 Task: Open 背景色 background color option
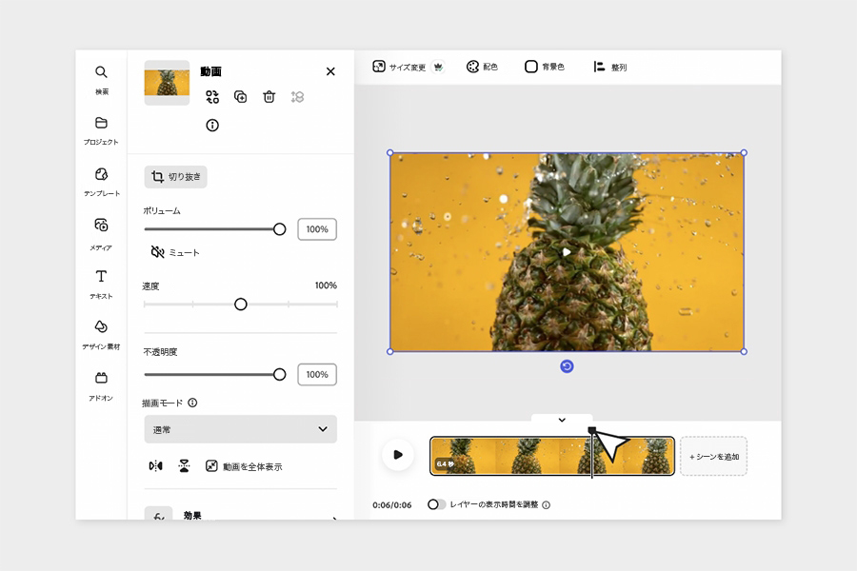[x=545, y=67]
